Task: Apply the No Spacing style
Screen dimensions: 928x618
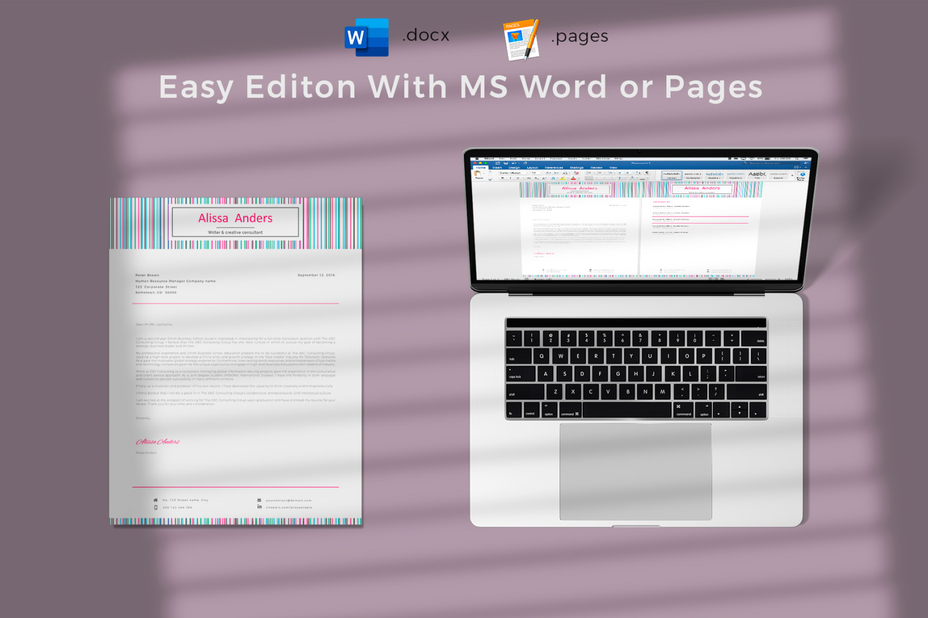Action: pos(693,175)
